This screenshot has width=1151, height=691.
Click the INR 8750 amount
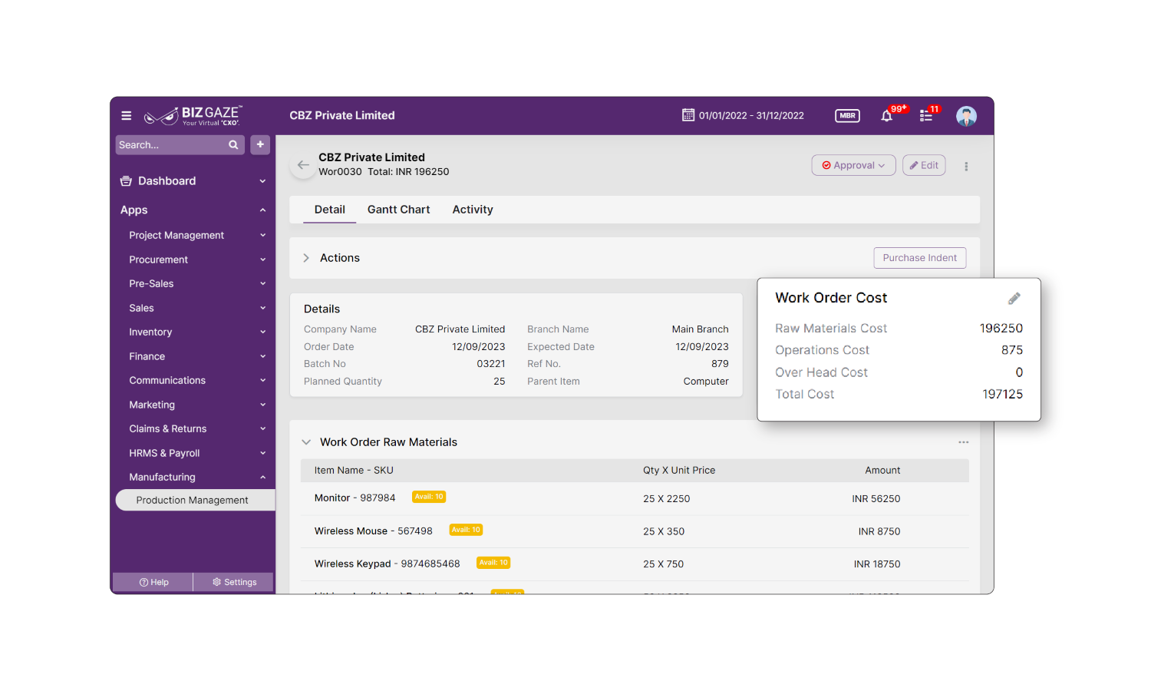879,531
